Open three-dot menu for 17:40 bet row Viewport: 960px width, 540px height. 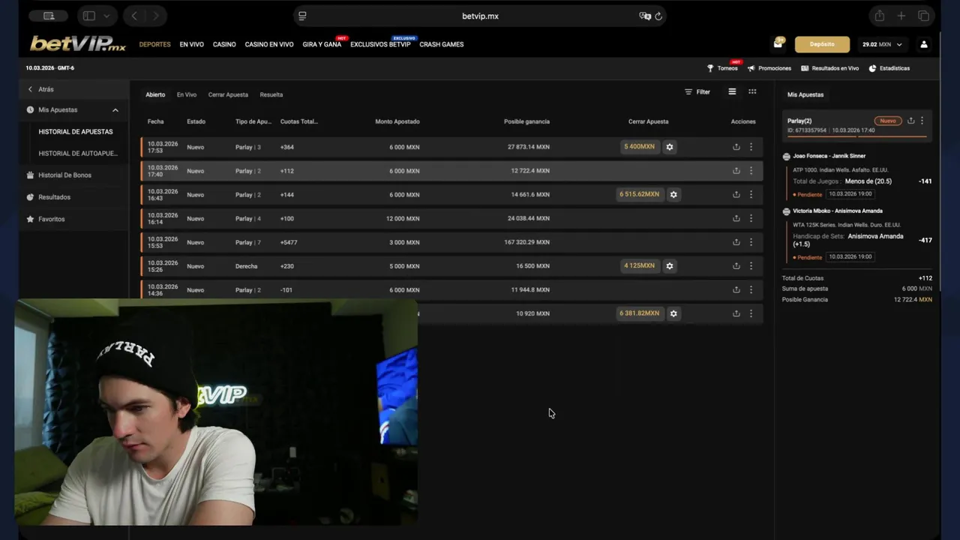(751, 171)
